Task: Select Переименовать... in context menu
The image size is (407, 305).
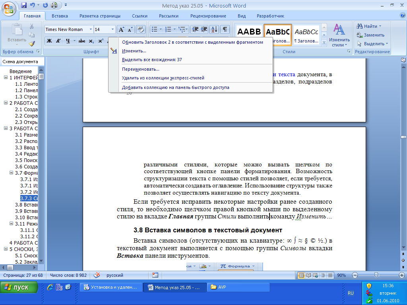Action: point(191,69)
